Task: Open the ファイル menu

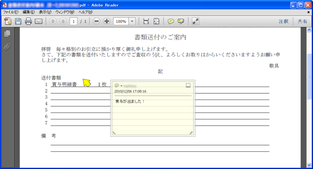Action: (11, 12)
